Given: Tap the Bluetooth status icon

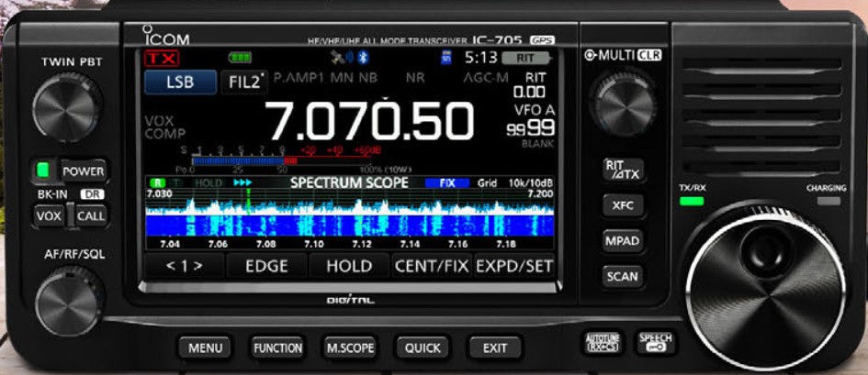Looking at the screenshot, I should click(x=363, y=58).
